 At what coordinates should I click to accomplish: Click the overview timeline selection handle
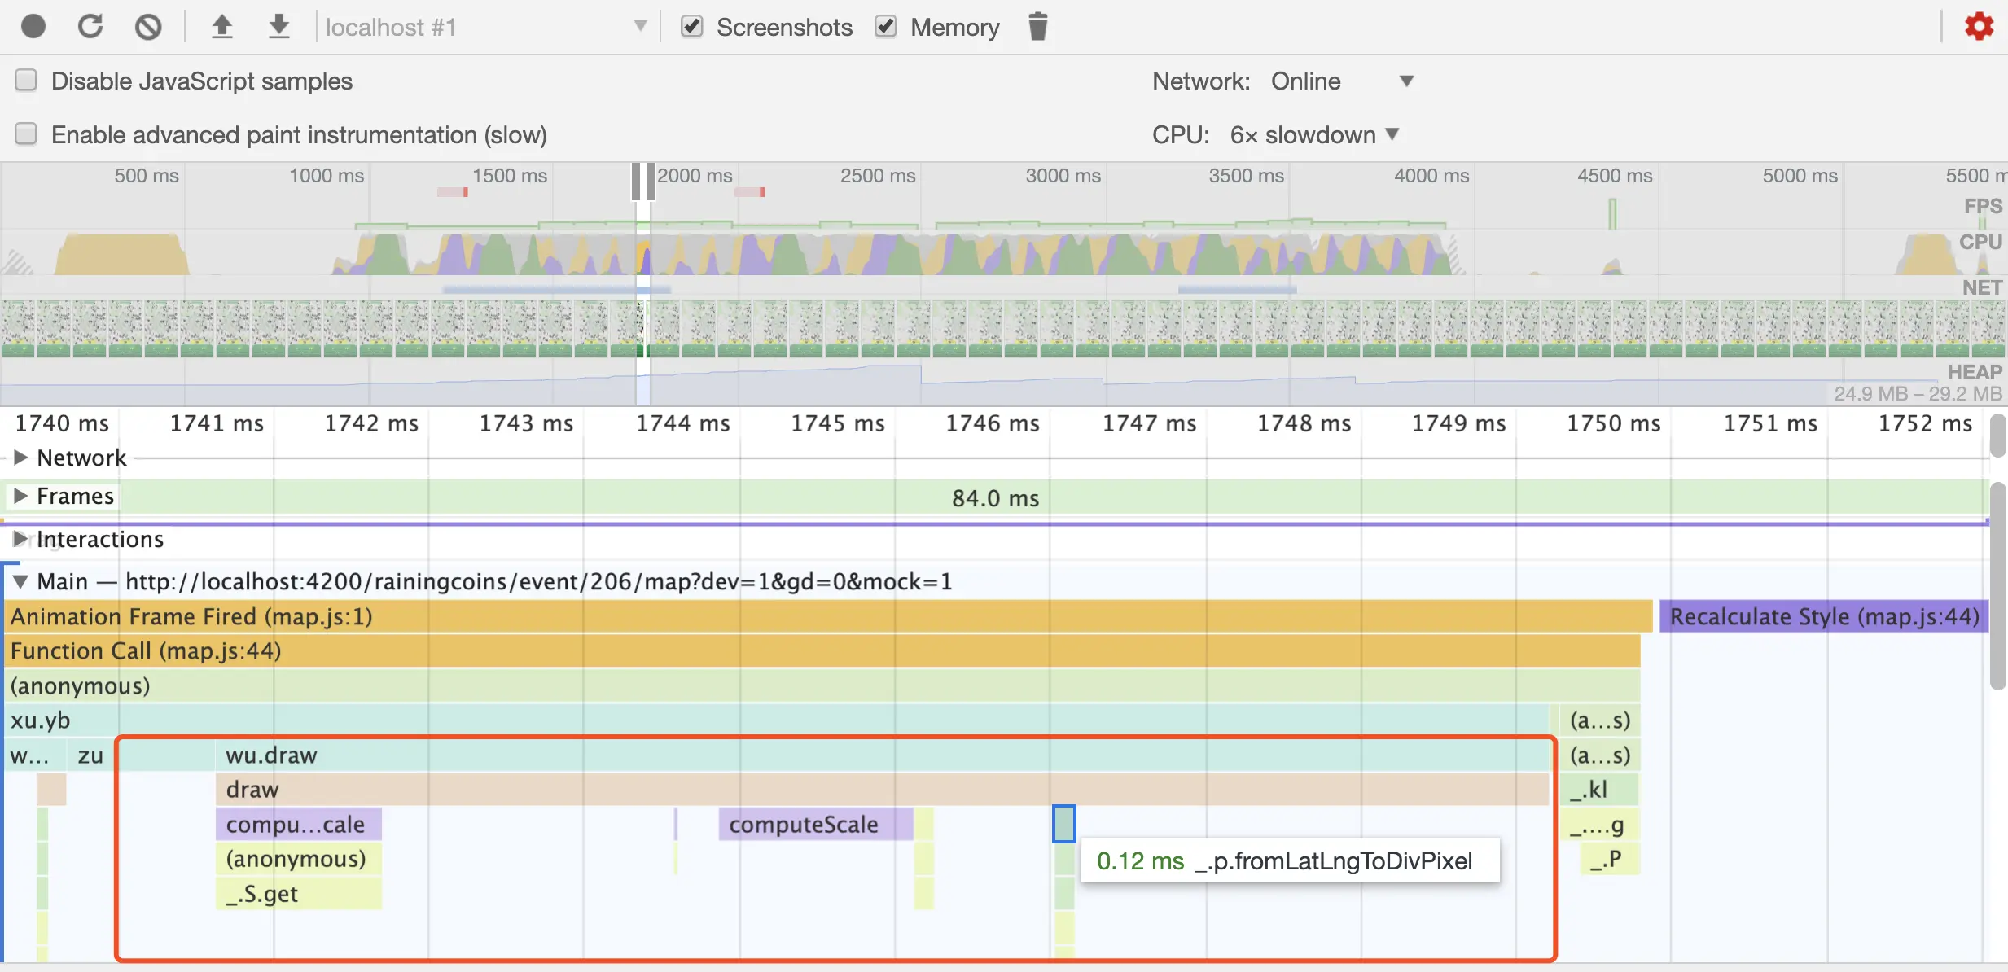click(636, 181)
